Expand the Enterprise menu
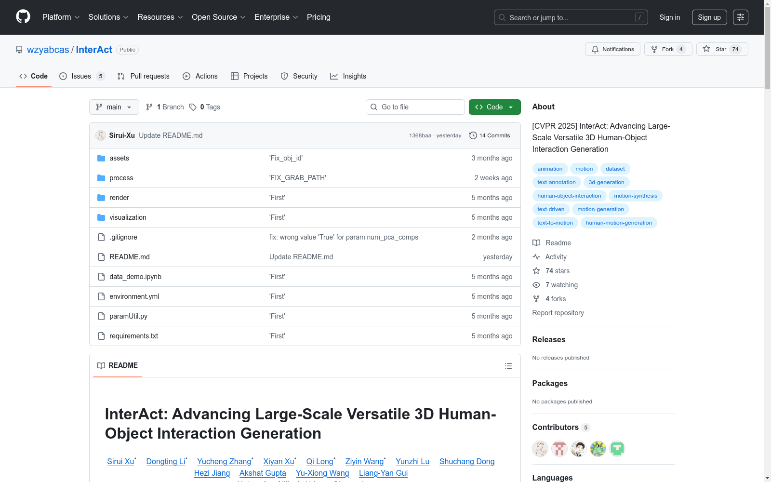Viewport: 771px width, 482px height. click(x=277, y=17)
